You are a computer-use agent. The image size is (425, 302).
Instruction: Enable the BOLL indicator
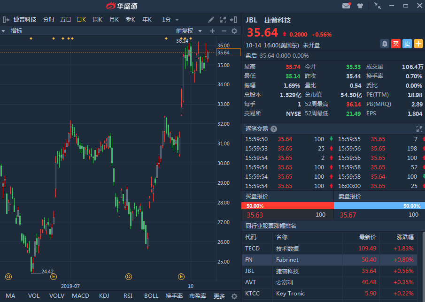pyautogui.click(x=151, y=296)
